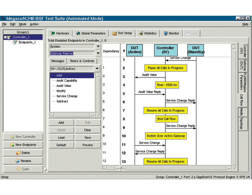Collapse the Controller_1 tree node
The width and height of the screenshot is (252, 195).
tap(6, 37)
